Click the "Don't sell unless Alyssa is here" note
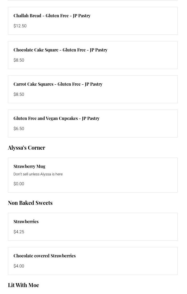The height and width of the screenshot is (294, 187). tap(38, 174)
